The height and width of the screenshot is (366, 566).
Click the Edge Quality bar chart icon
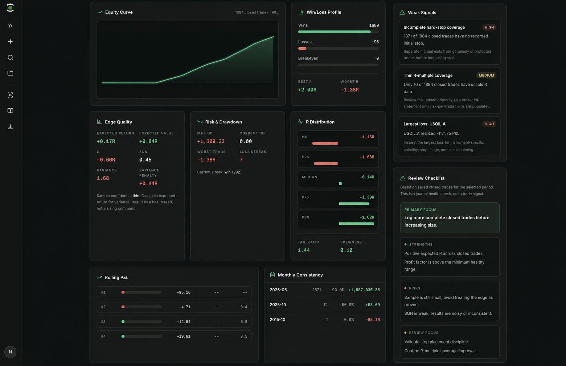coord(99,122)
